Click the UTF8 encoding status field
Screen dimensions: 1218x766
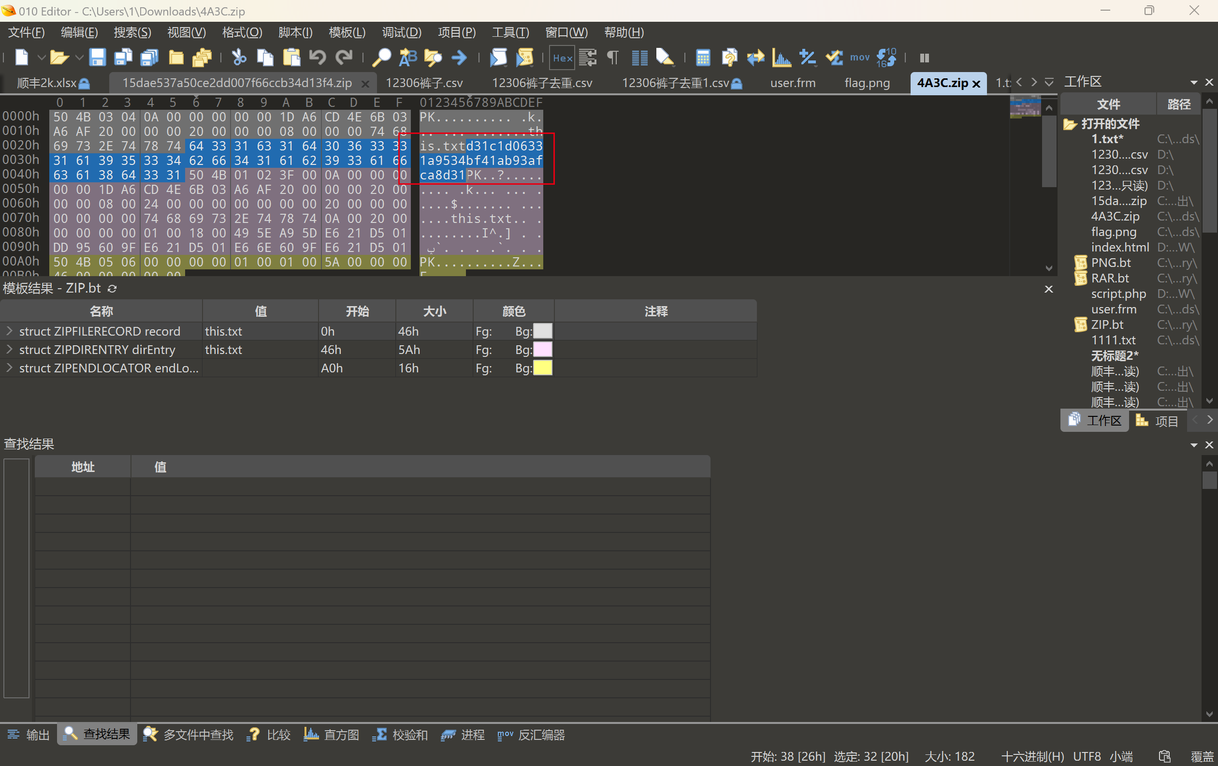pos(1087,756)
